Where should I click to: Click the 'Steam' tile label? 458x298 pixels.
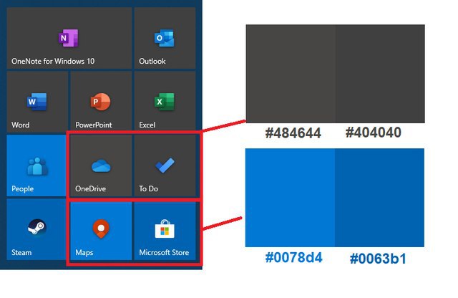21,252
